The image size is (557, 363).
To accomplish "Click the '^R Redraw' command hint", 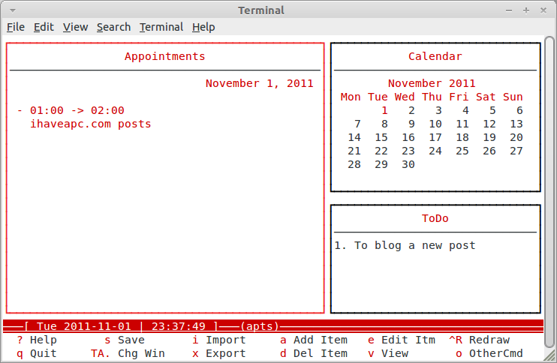I will pyautogui.click(x=479, y=340).
